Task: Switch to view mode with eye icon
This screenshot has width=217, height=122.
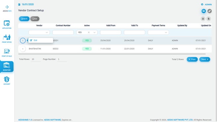Action: (x=204, y=11)
